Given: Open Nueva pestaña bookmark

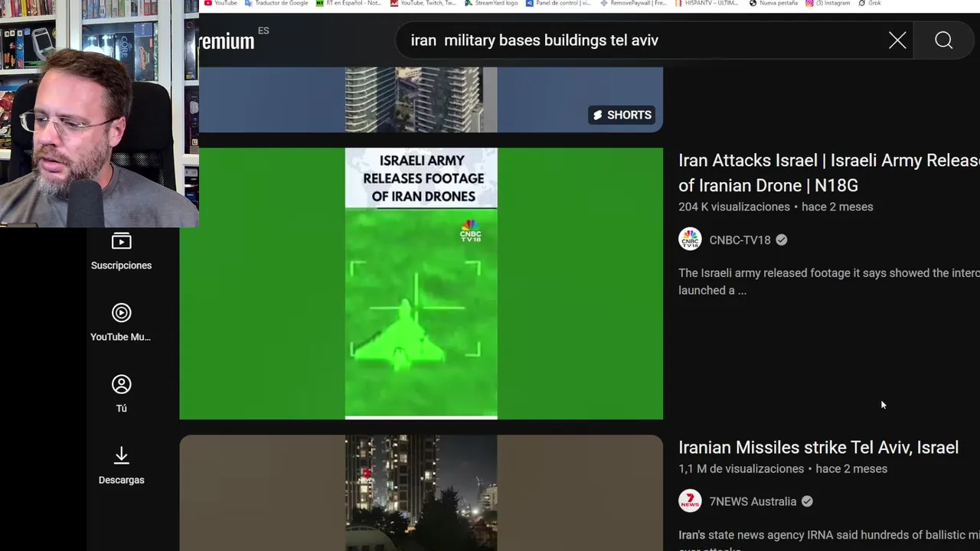Looking at the screenshot, I should [x=773, y=3].
